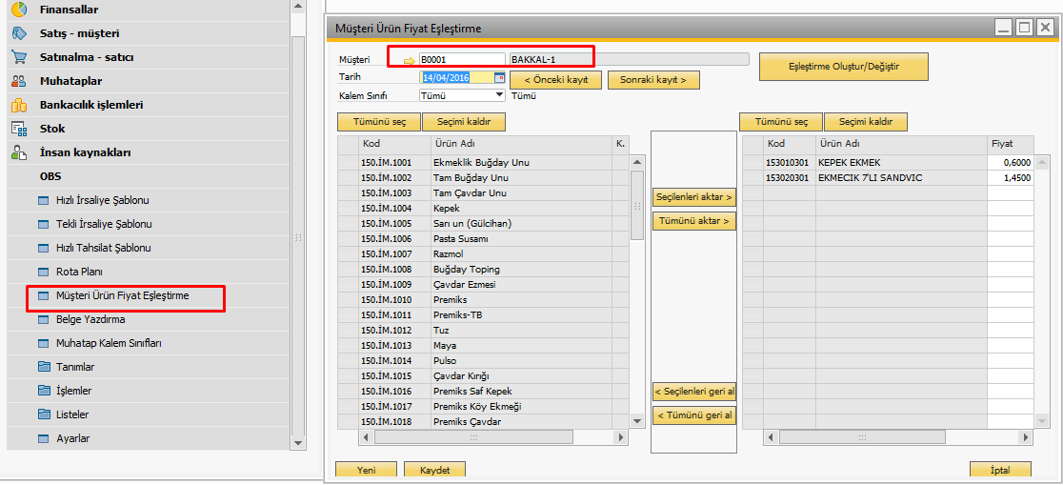Image resolution: width=1063 pixels, height=485 pixels.
Task: Click the İnsan kaynakları icon
Action: (19, 152)
